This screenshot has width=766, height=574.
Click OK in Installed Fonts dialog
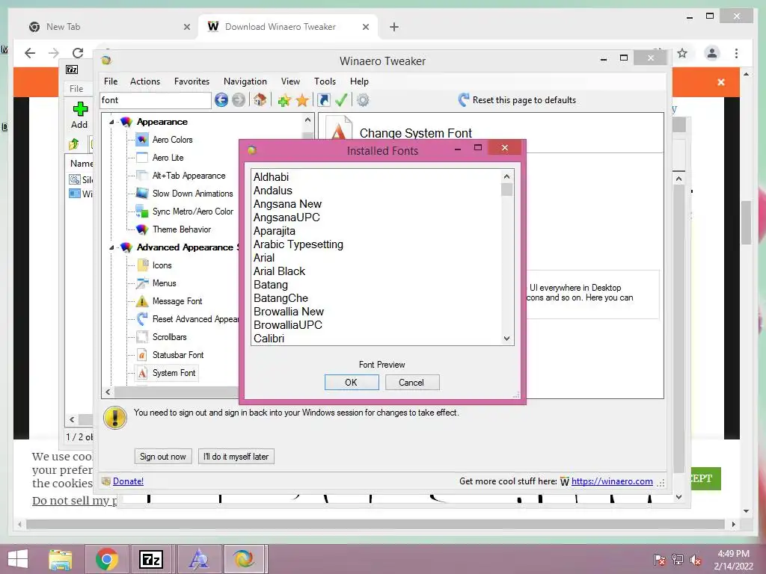coord(352,383)
